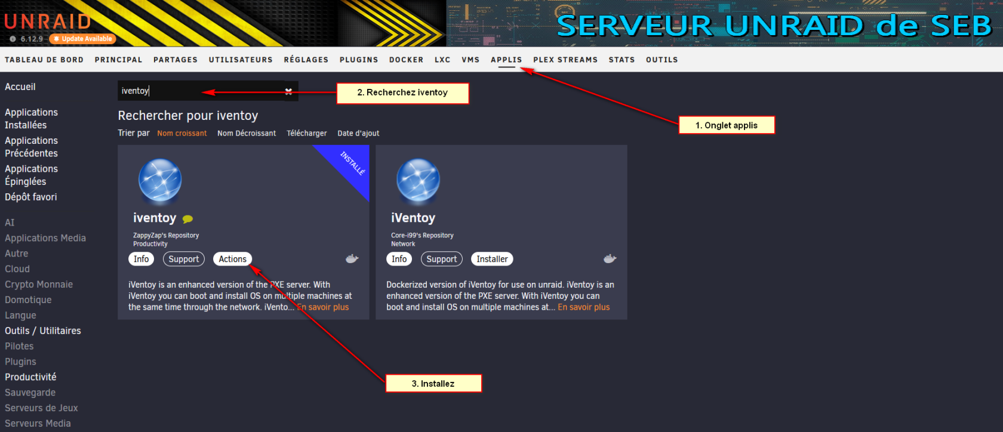Image resolution: width=1003 pixels, height=432 pixels.
Task: Select the Domotique category
Action: point(28,300)
